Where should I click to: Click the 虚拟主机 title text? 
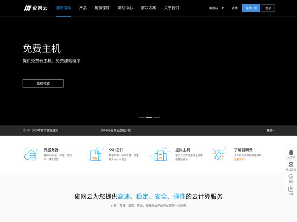pyautogui.click(x=183, y=150)
